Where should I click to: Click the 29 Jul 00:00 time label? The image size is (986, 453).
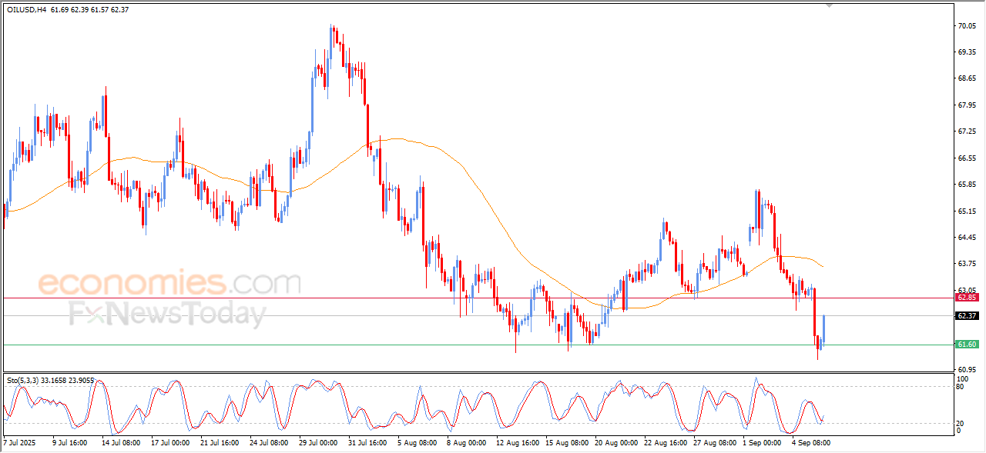(x=318, y=444)
